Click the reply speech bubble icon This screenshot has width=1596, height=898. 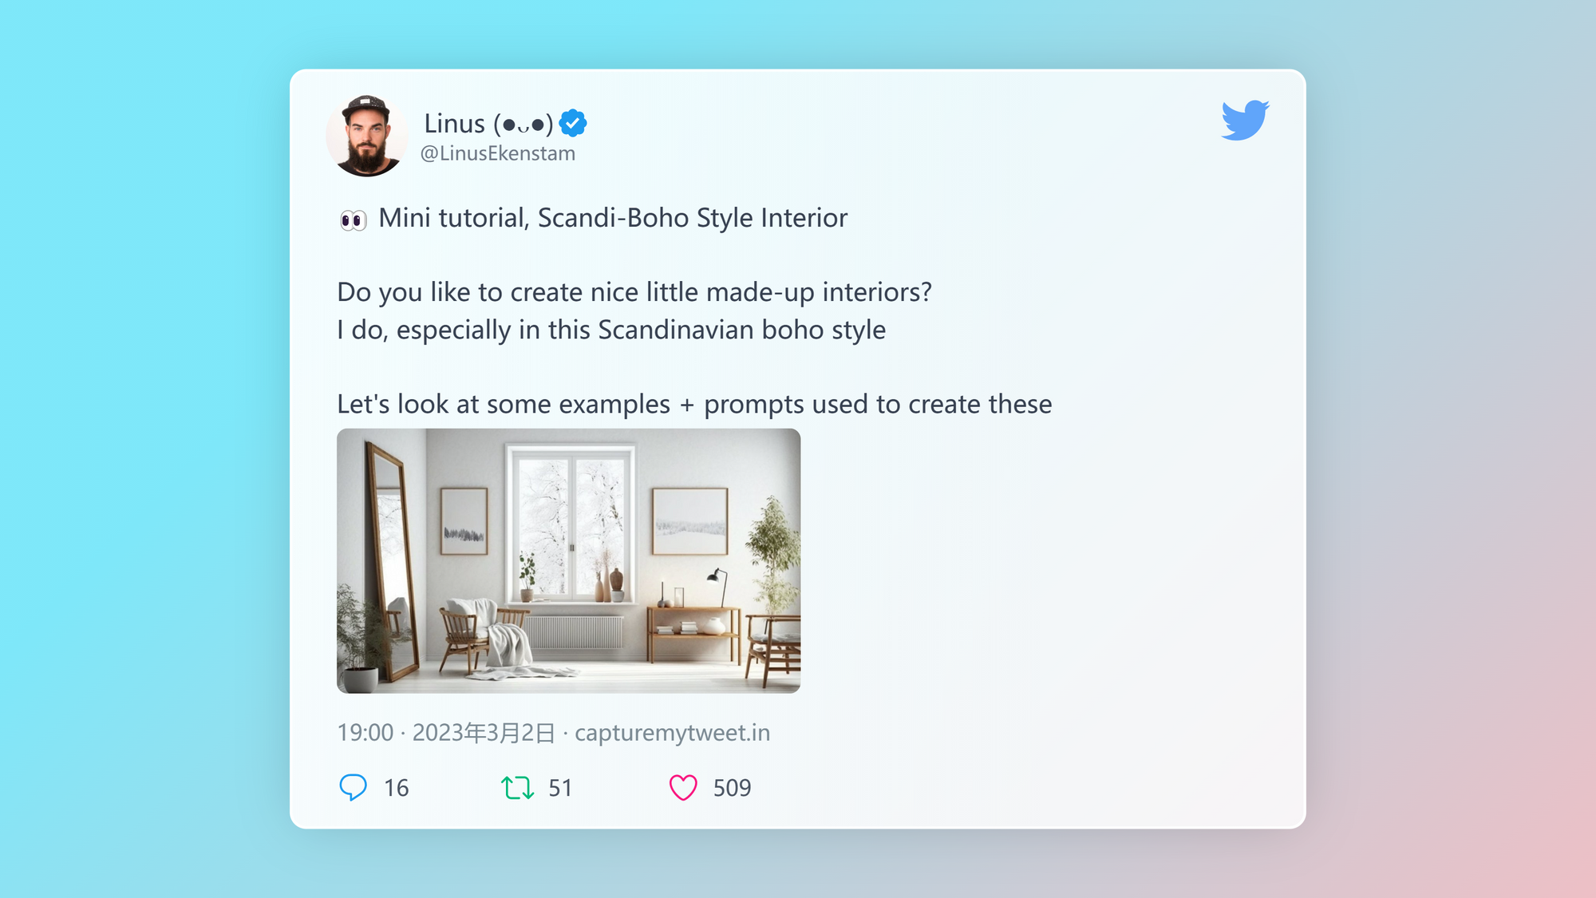tap(353, 788)
